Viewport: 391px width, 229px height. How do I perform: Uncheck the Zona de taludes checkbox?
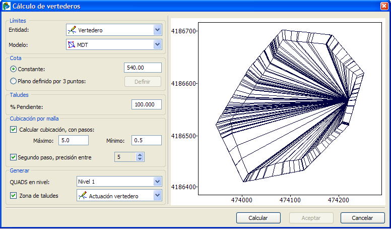(14, 195)
